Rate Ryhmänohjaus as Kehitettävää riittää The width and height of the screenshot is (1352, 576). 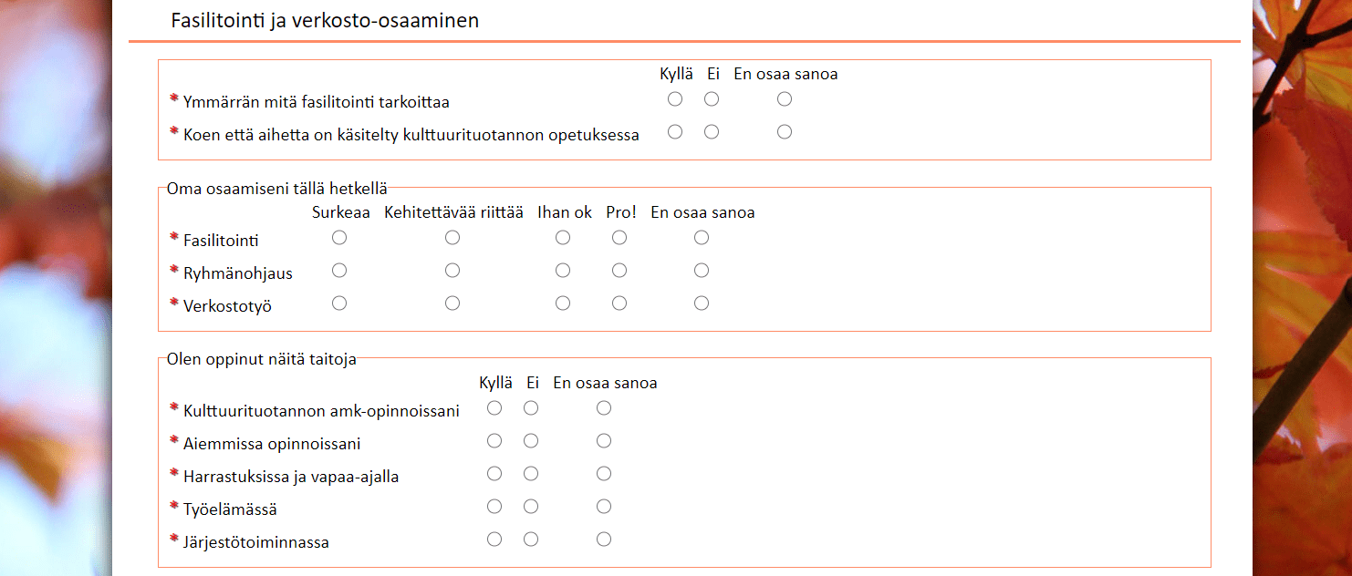point(452,271)
